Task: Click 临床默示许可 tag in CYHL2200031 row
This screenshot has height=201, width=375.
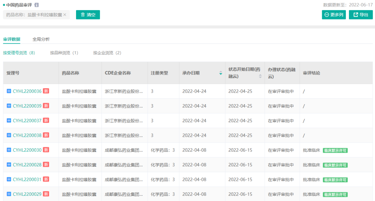Action: pos(335,180)
